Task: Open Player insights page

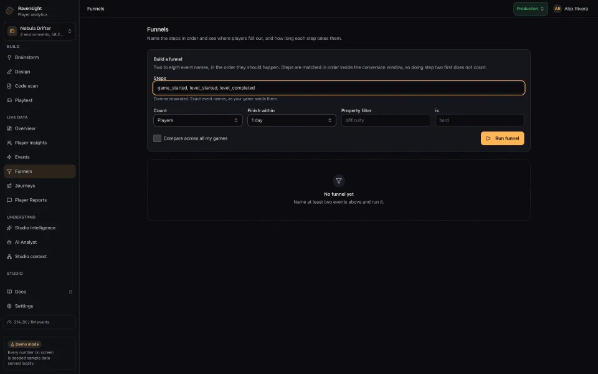Action: (40, 143)
